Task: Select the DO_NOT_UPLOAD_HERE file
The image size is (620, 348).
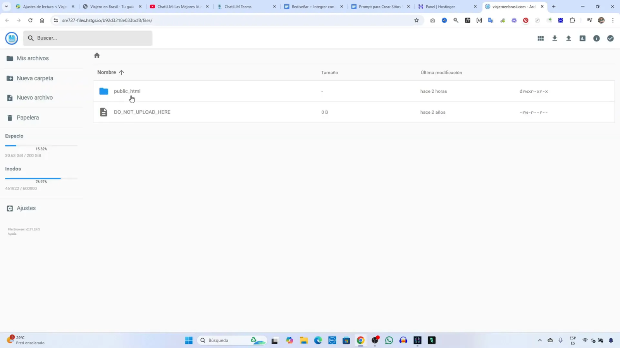Action: pos(142,112)
